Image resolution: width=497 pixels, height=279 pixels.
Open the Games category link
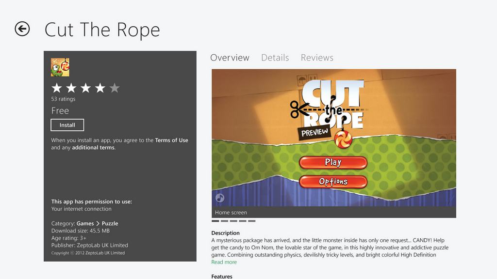(x=85, y=223)
